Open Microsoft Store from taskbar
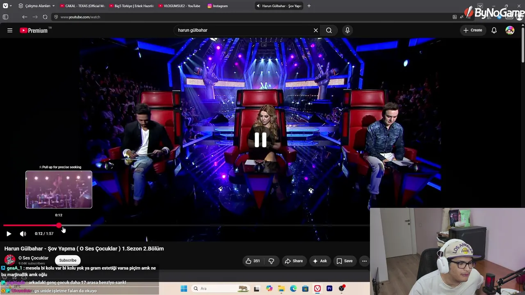Image resolution: width=525 pixels, height=295 pixels. point(305,288)
